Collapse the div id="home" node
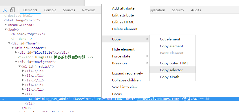Image resolution: width=239 pixels, height=112 pixels. (x=9, y=43)
